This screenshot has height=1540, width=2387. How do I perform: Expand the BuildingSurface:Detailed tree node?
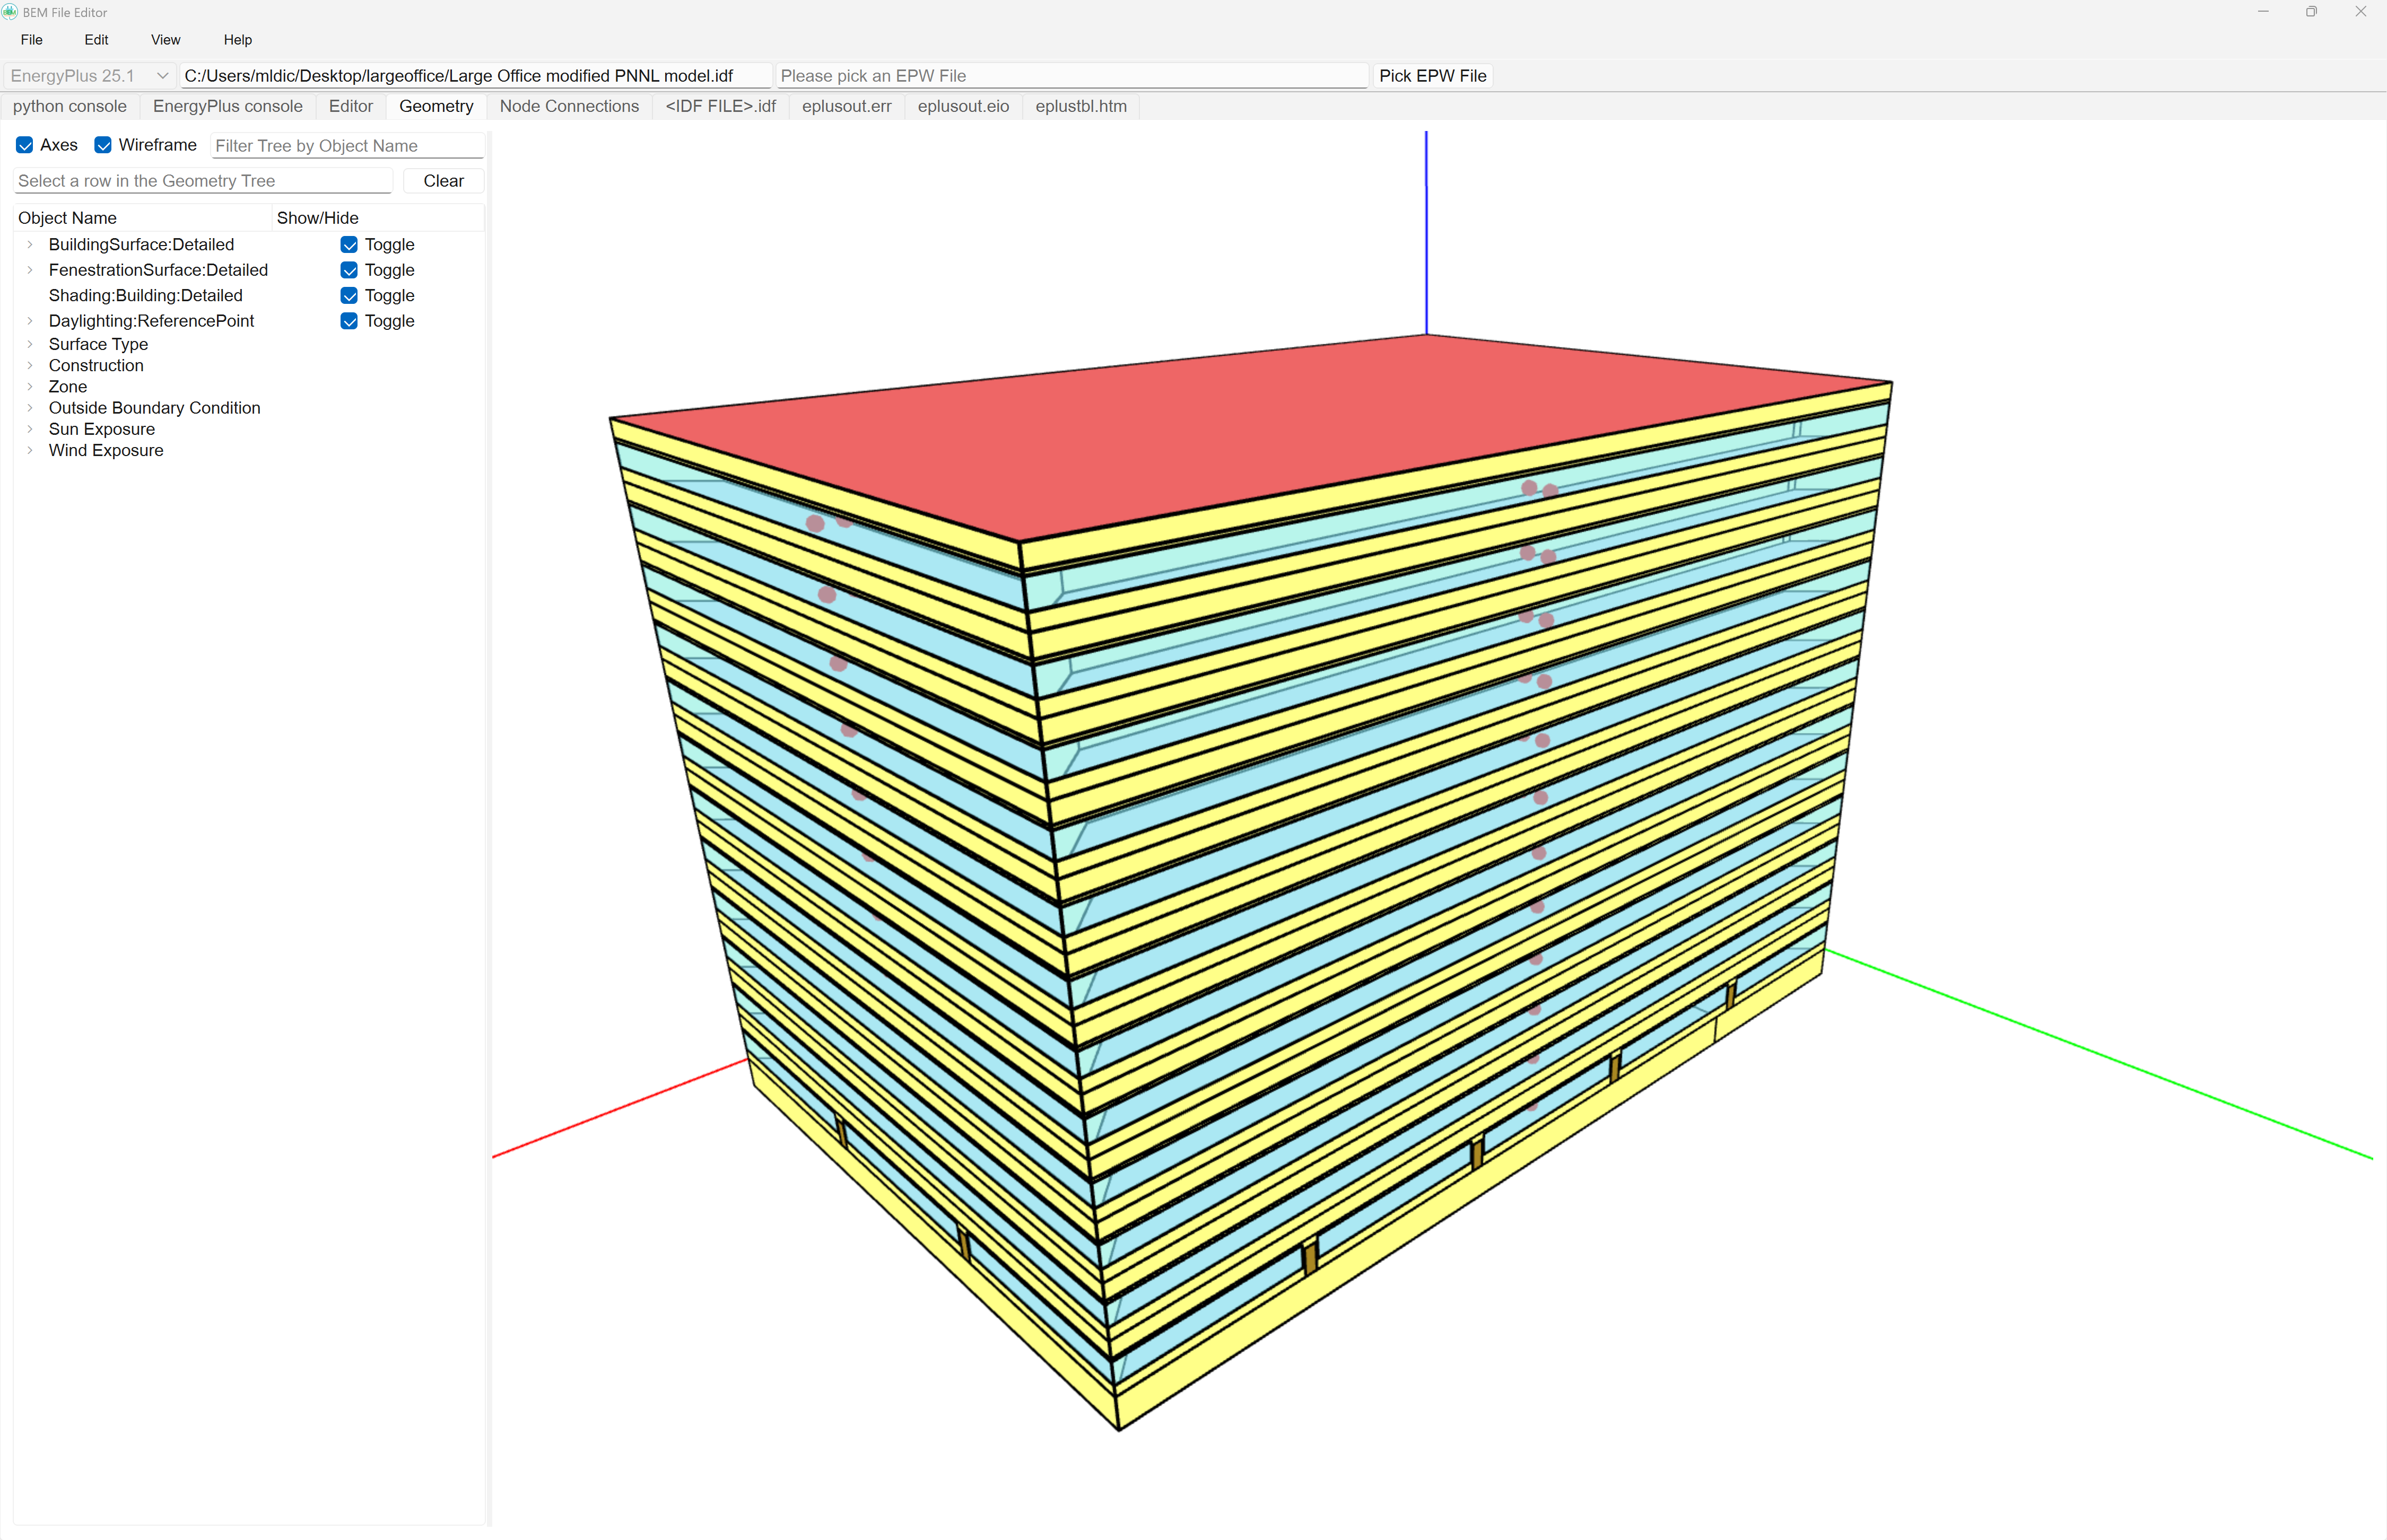pyautogui.click(x=30, y=244)
